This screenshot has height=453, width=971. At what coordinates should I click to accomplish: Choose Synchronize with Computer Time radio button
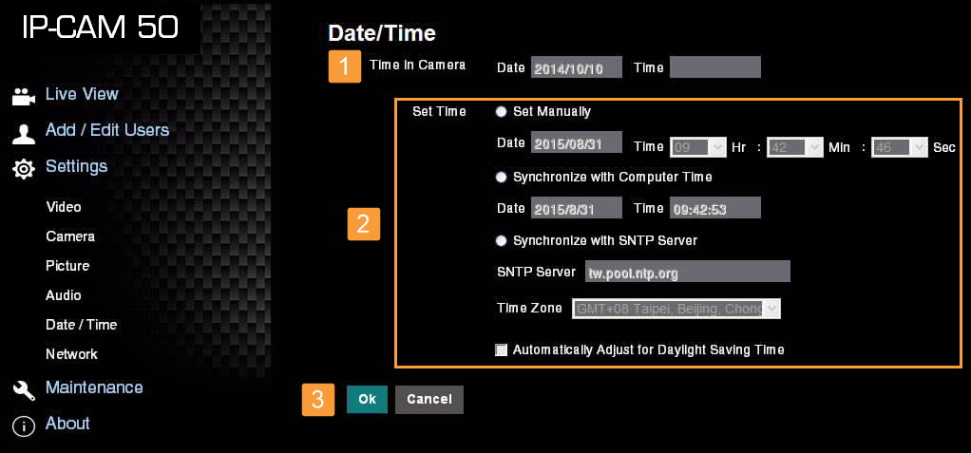point(501,178)
